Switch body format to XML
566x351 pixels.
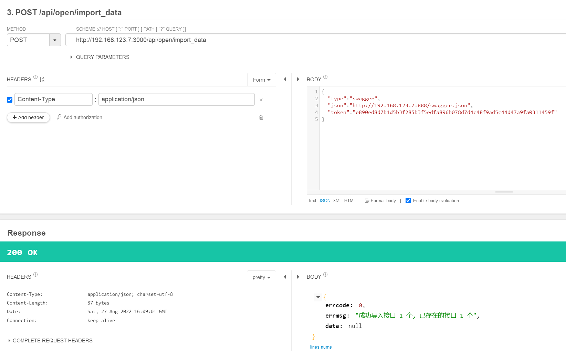[337, 200]
